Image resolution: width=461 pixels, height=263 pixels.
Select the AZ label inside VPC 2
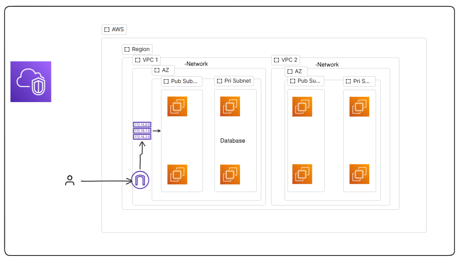point(296,72)
